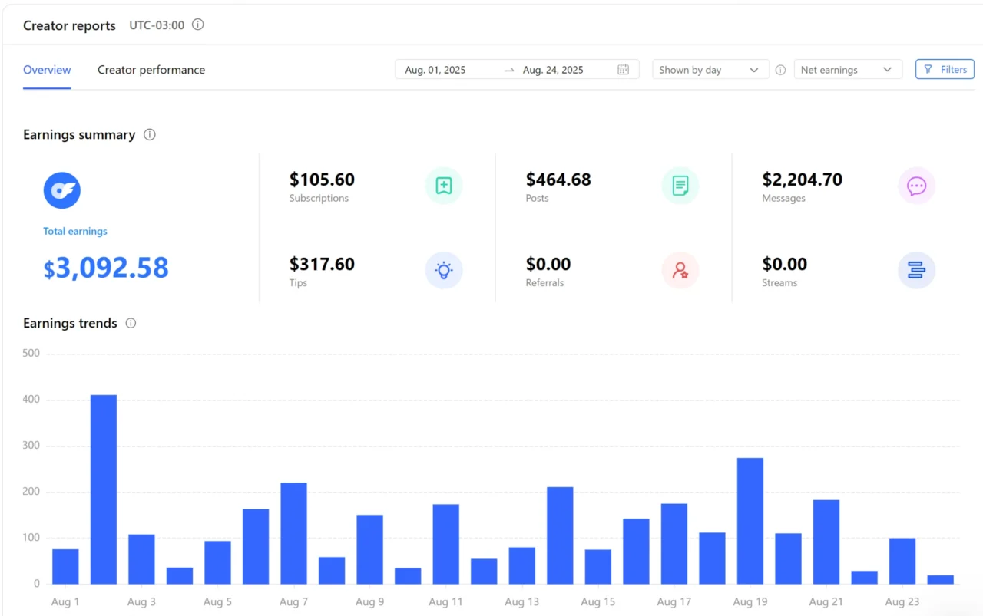Expand the Shown by day dropdown

click(x=710, y=70)
